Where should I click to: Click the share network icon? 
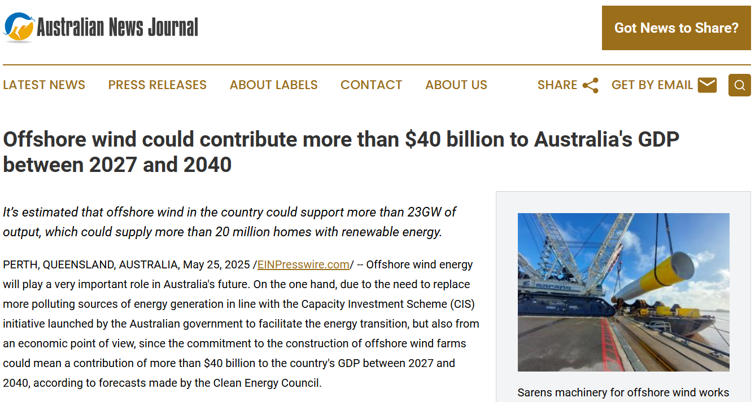pos(590,85)
